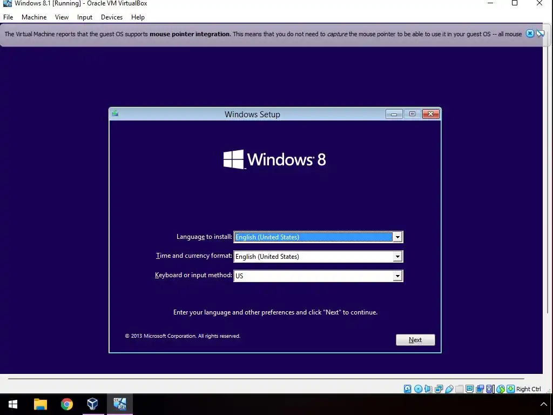Click the 'Language to install:' label
553x415 pixels.
point(204,237)
